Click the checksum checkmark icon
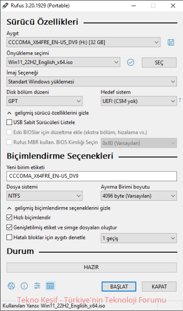Viewport: 183px width, 311px height. click(x=131, y=63)
